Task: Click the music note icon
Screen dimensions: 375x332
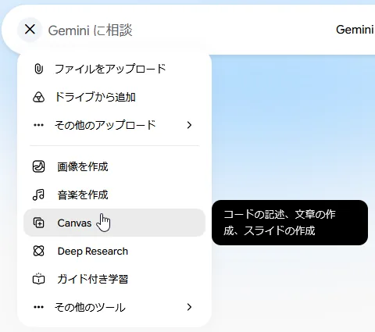Action: coord(38,195)
